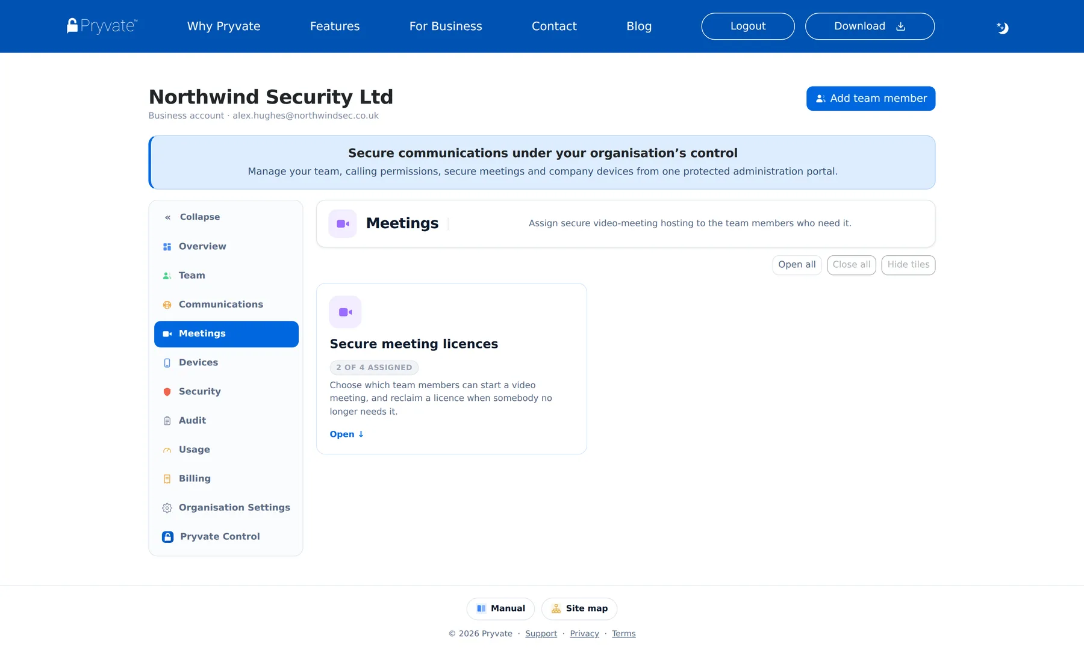The image size is (1084, 653).
Task: Switch to Communications section
Action: [226, 305]
